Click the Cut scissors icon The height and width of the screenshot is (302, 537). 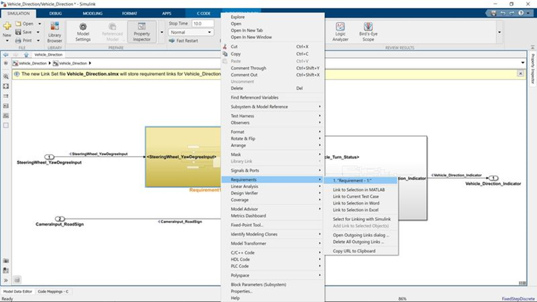pyautogui.click(x=225, y=46)
